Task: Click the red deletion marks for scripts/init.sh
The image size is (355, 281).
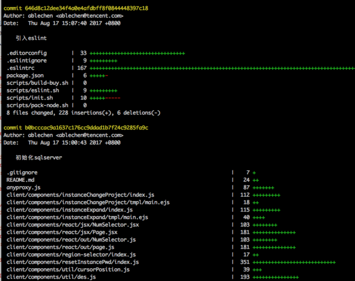Action: [x=113, y=98]
